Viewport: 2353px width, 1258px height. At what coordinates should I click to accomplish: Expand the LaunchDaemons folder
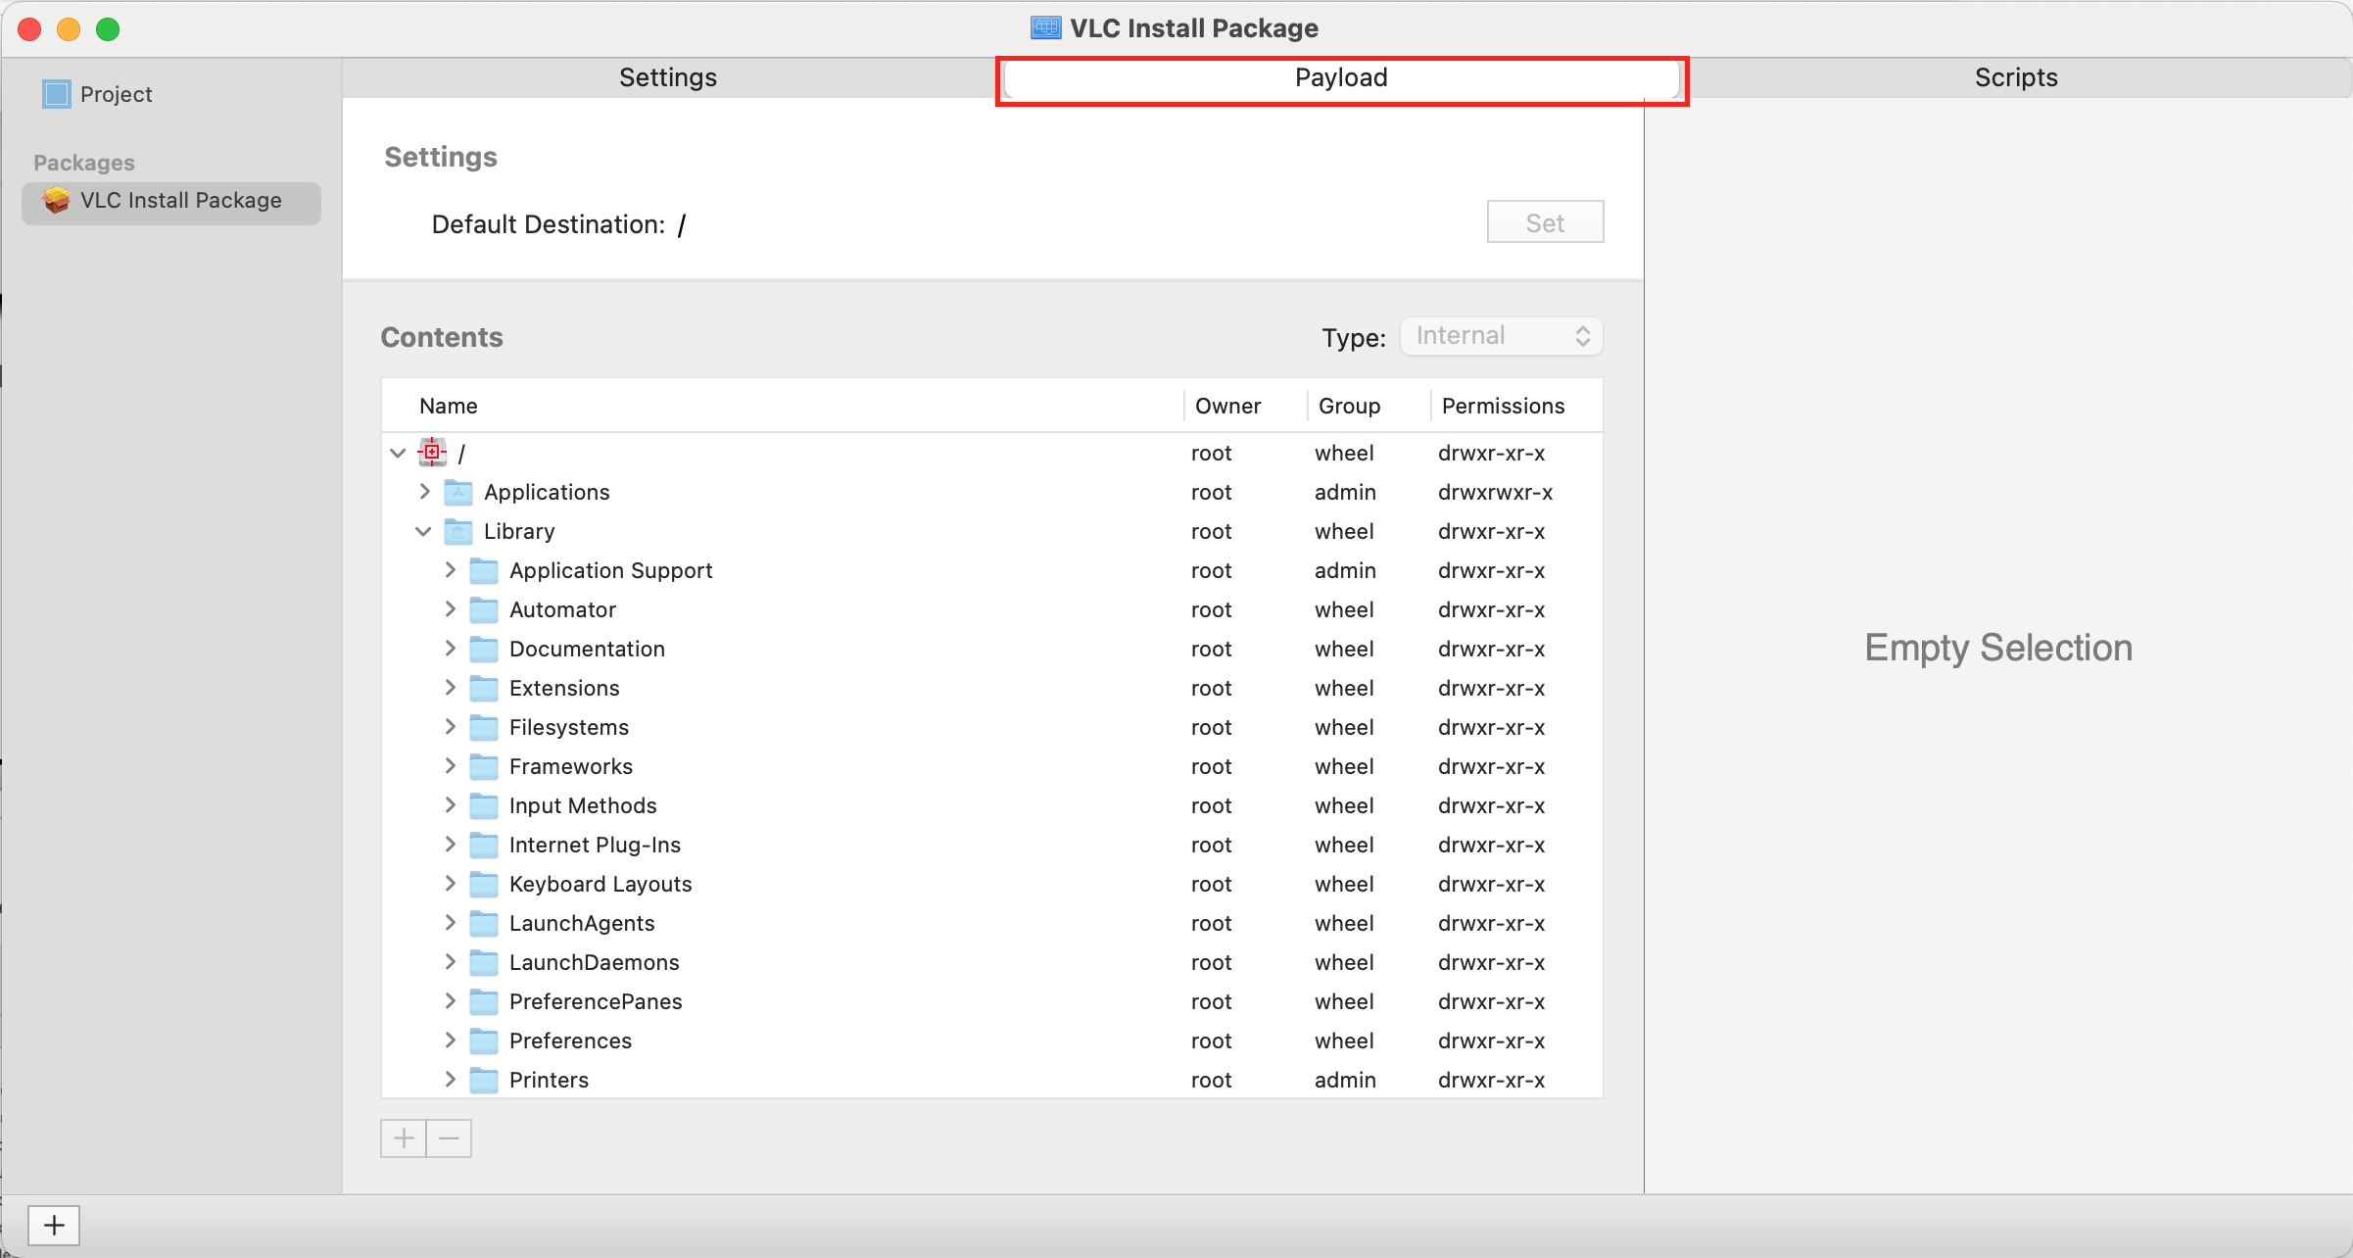[x=450, y=961]
